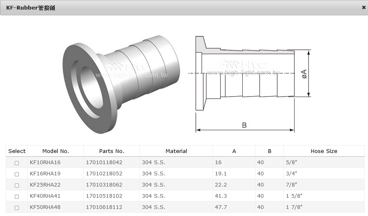
Task: Click the Material column header
Action: coord(176,151)
